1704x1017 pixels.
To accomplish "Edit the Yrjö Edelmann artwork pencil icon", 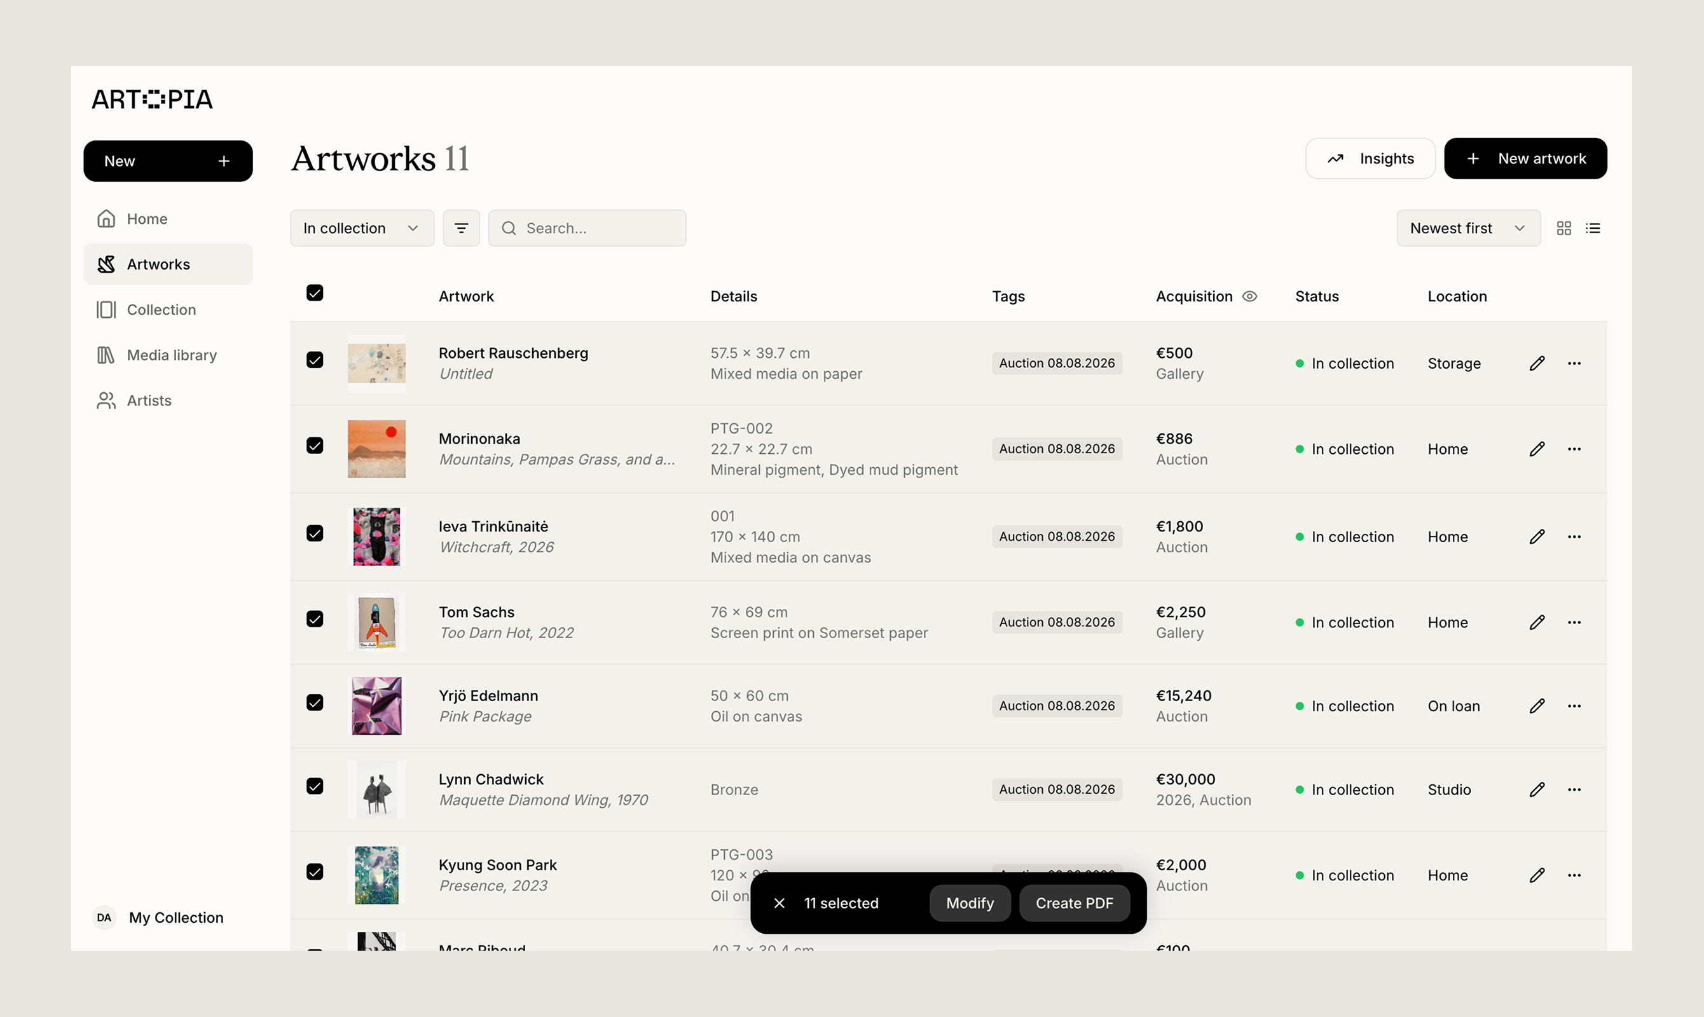I will tap(1537, 706).
